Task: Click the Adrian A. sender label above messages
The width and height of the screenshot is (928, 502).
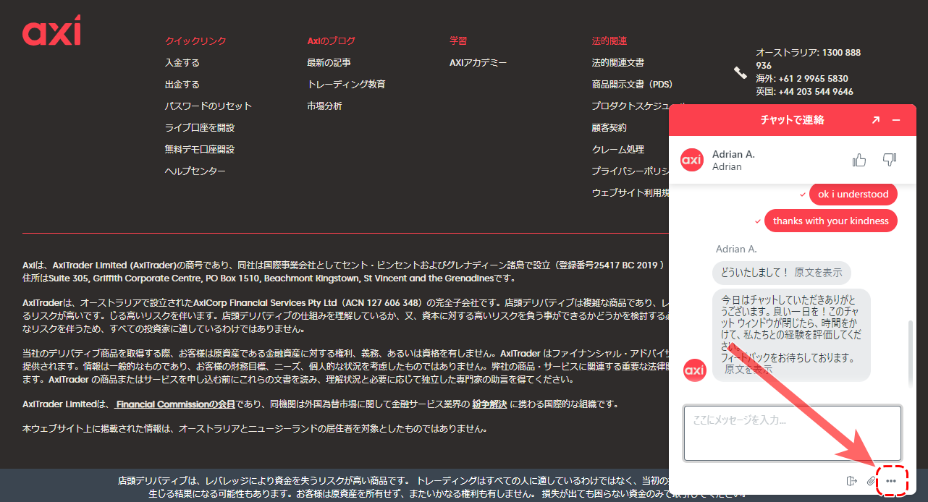Action: point(736,249)
